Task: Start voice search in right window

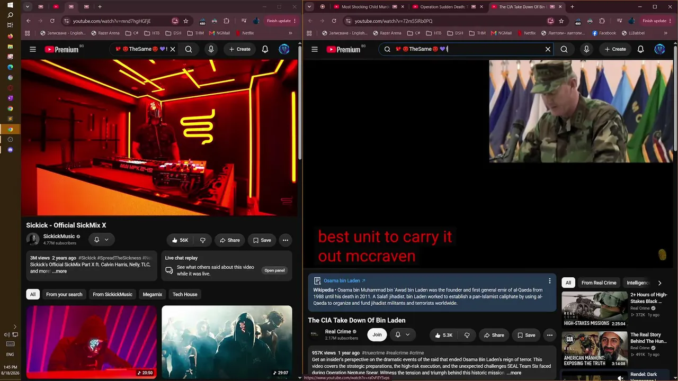Action: (x=586, y=49)
